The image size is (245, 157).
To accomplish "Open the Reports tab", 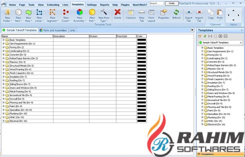I will (105, 4).
